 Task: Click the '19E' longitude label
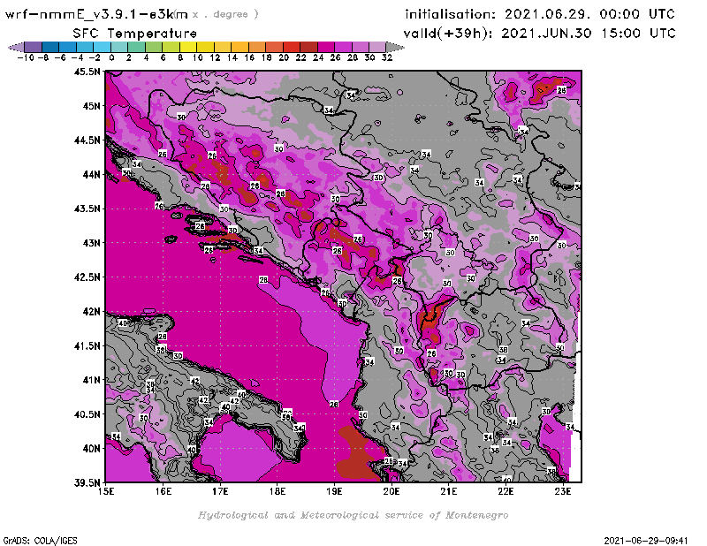pos(334,491)
